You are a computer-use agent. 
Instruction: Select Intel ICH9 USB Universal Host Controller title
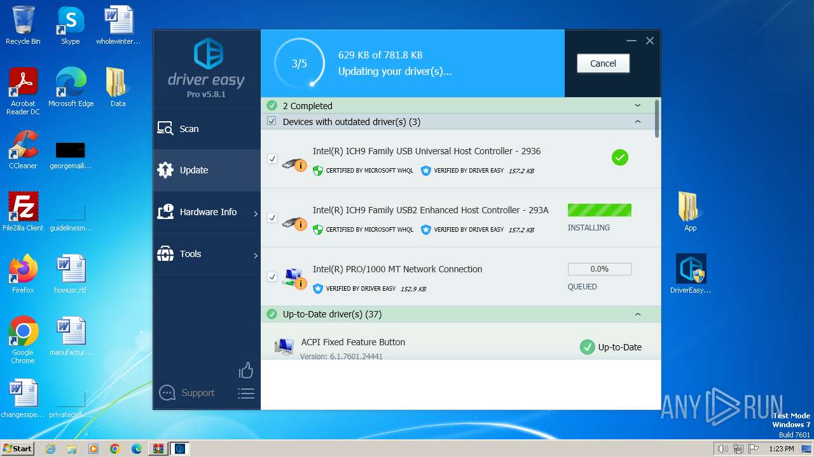(427, 151)
